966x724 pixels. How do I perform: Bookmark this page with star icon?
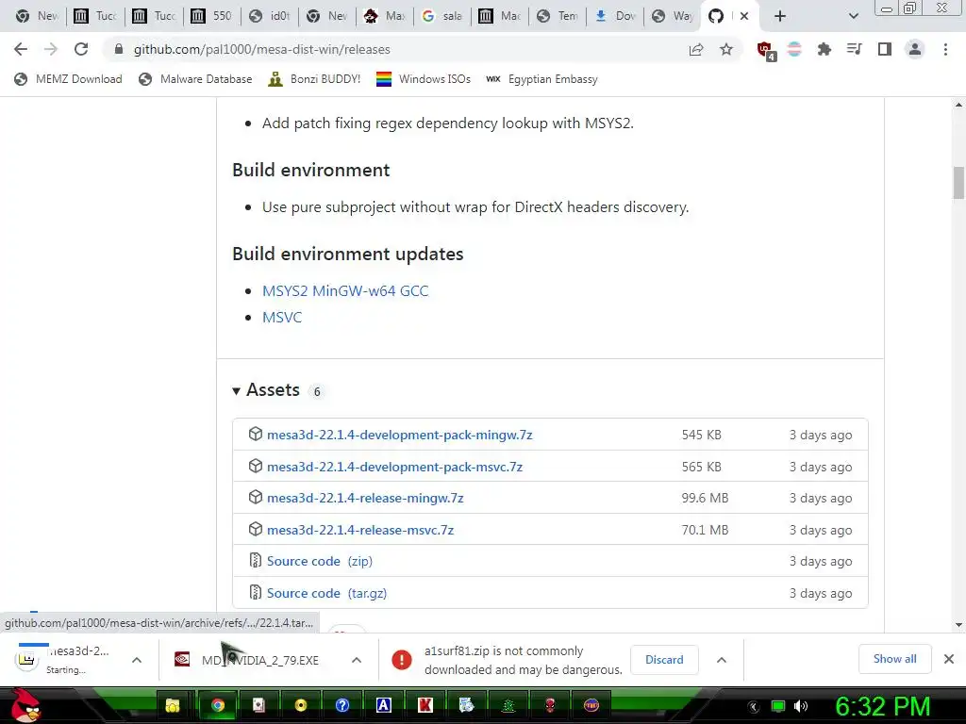pyautogui.click(x=726, y=49)
